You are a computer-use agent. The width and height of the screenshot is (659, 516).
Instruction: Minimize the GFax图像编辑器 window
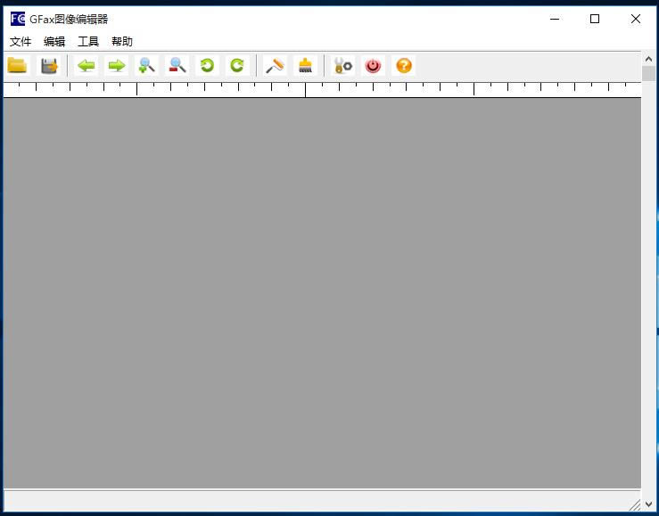[x=555, y=19]
